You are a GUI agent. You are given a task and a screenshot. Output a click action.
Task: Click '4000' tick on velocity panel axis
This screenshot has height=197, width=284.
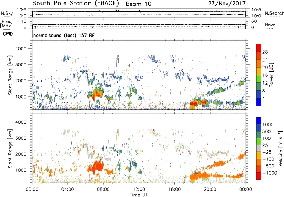pos(21,122)
